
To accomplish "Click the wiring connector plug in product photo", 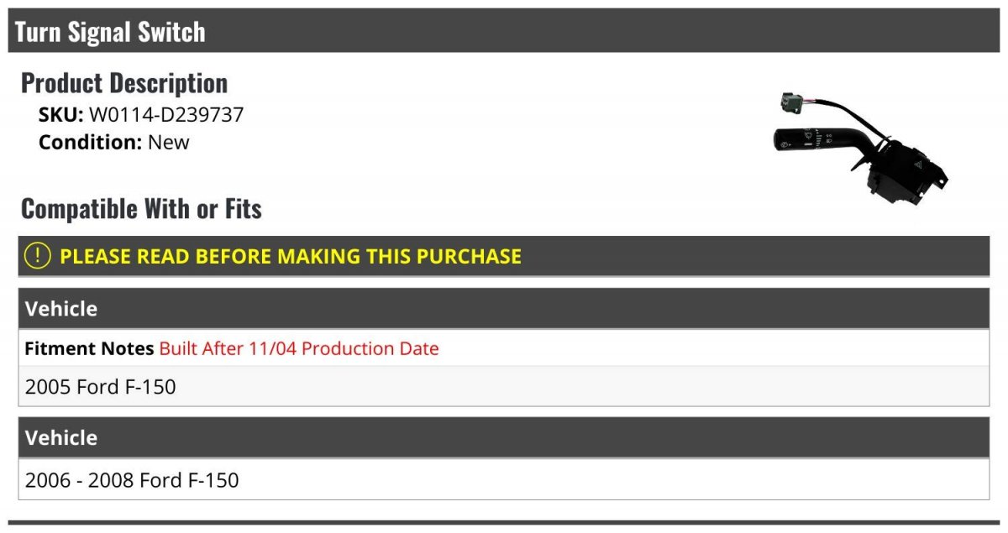I will [x=793, y=102].
